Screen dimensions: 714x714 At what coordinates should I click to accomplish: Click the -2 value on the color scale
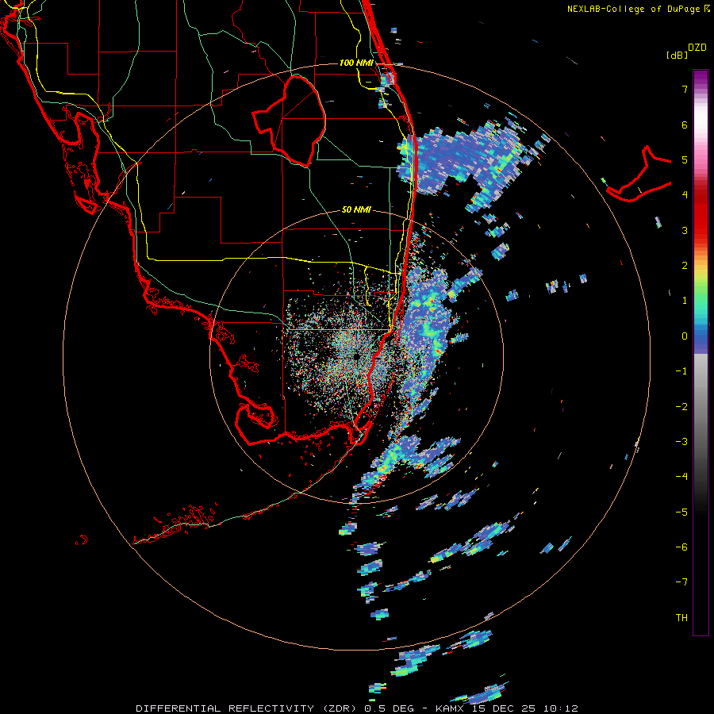pyautogui.click(x=681, y=406)
